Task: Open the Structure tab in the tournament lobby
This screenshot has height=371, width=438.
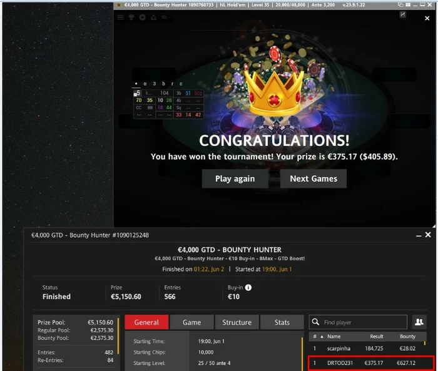Action: (x=237, y=322)
